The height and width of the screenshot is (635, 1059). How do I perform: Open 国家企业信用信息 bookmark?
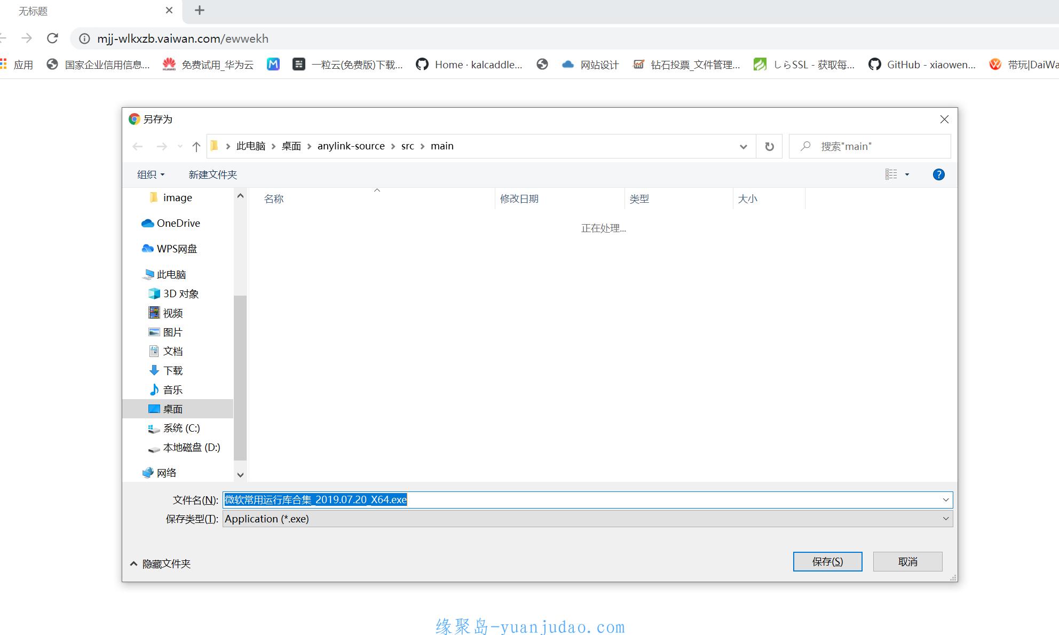coord(98,65)
